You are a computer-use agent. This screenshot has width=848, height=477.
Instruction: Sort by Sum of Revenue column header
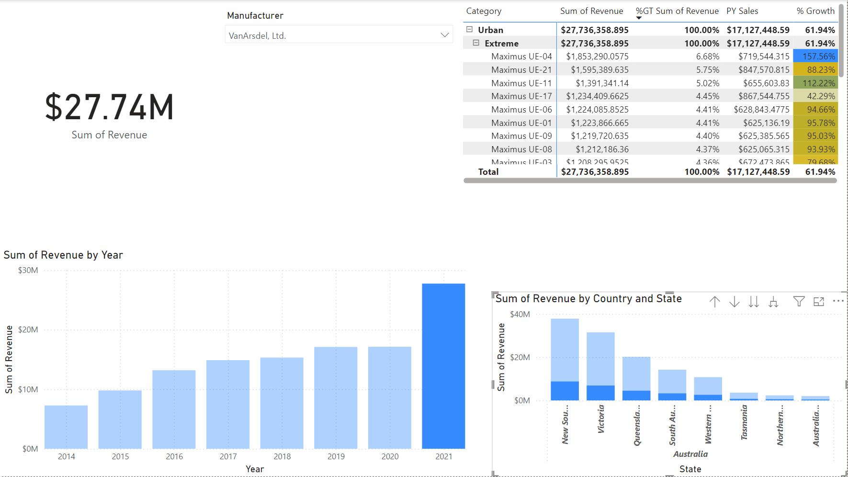point(591,11)
